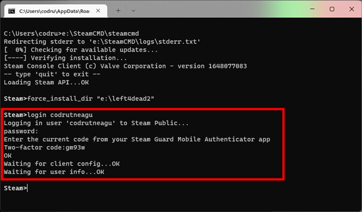Close the current terminal tab
This screenshot has height=212, width=362.
click(x=98, y=11)
